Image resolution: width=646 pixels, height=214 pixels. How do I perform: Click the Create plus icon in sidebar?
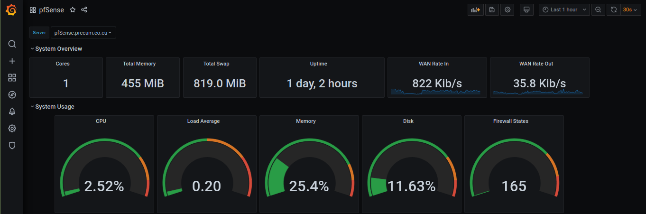point(12,61)
